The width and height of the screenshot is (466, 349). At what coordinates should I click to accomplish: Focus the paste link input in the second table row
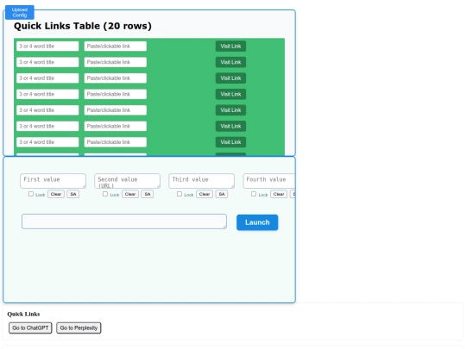click(116, 62)
